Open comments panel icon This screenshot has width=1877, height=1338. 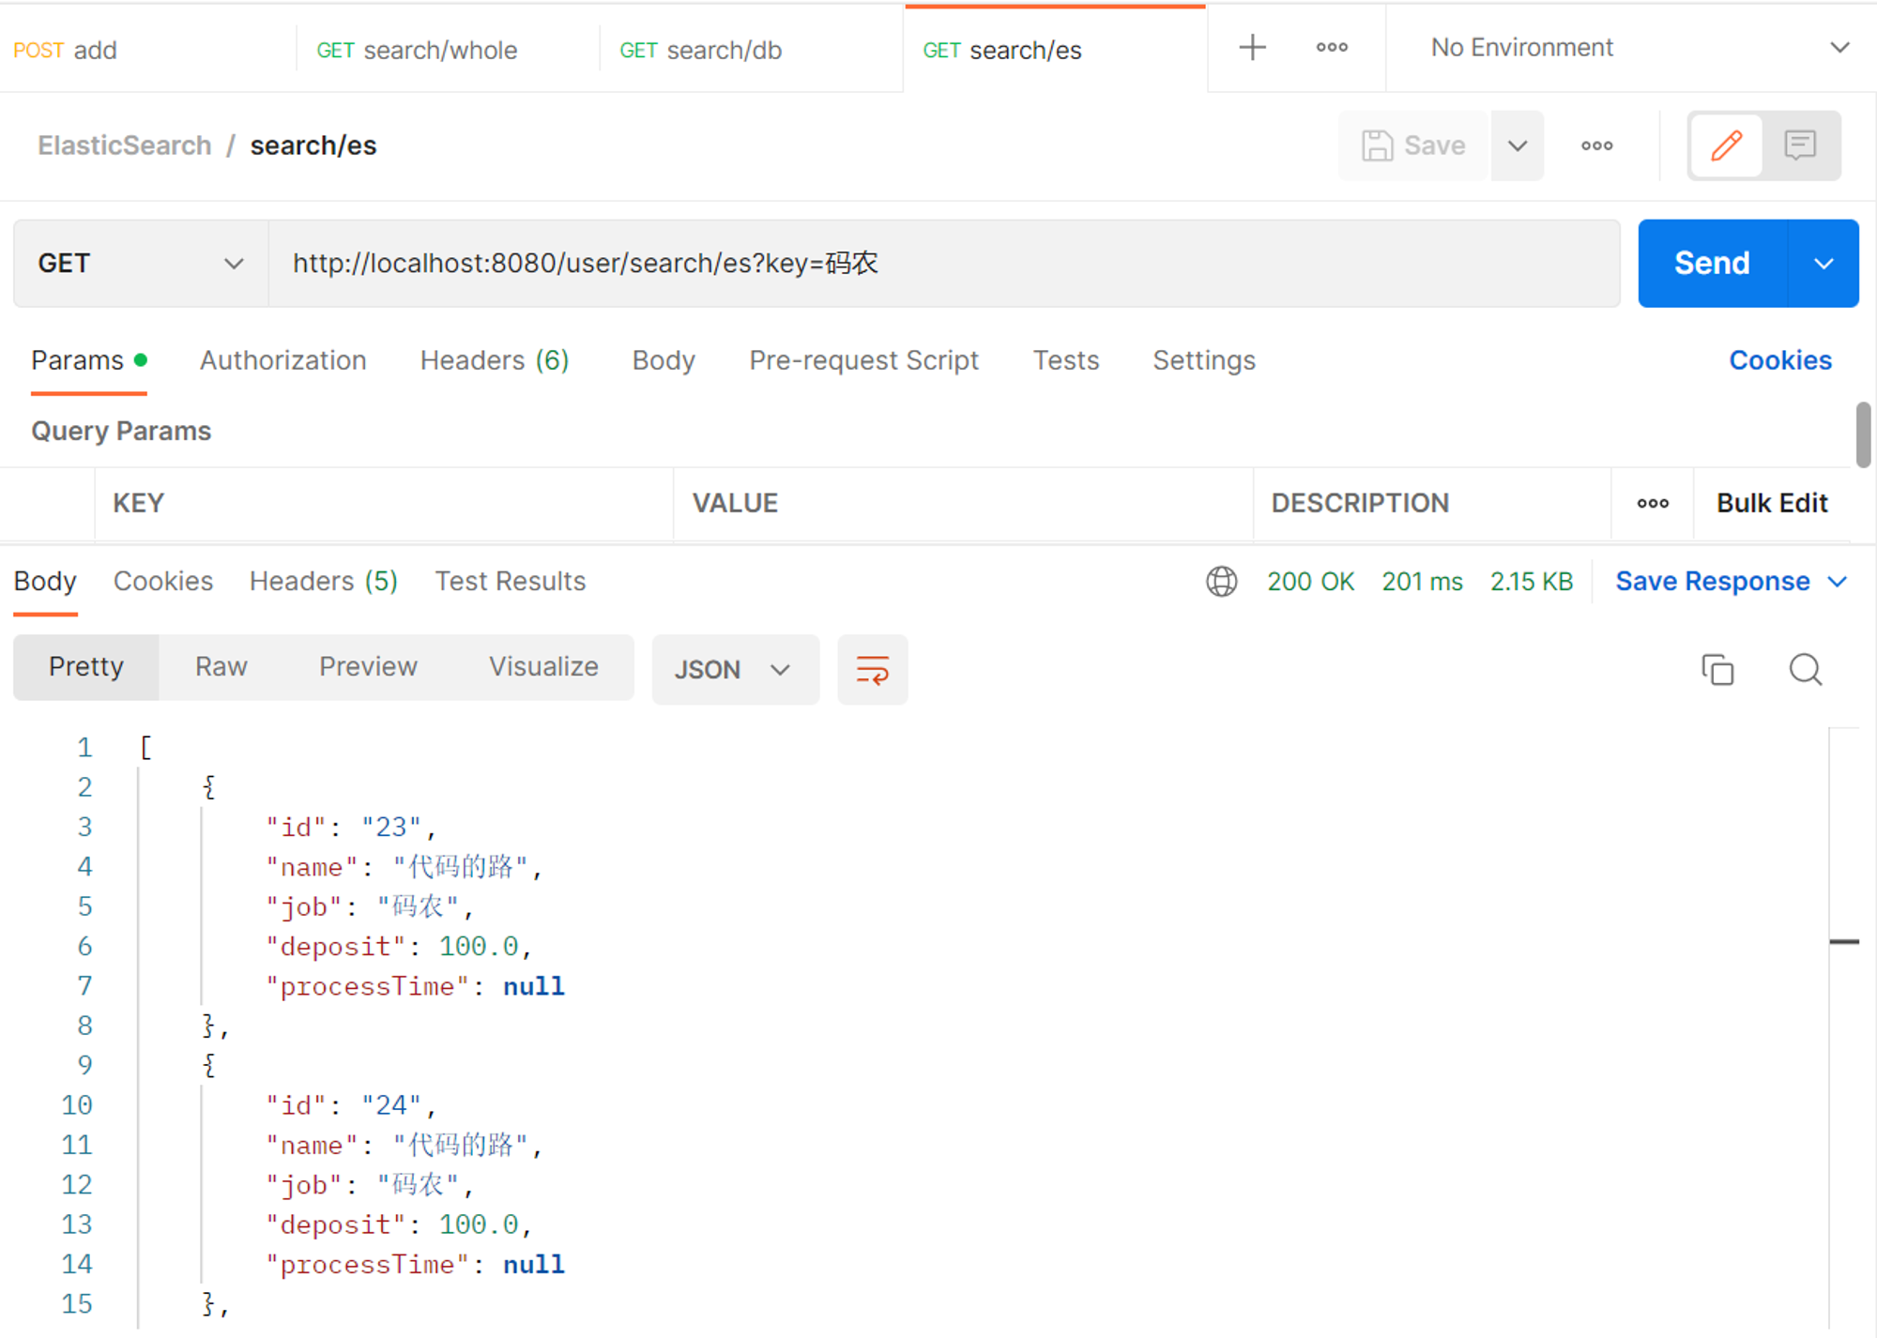[1800, 145]
